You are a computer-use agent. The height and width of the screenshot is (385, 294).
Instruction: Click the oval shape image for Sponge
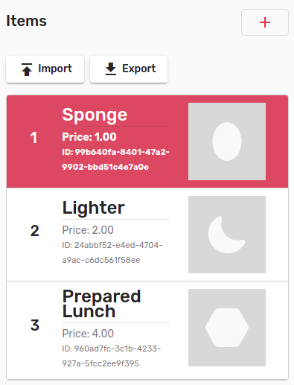click(227, 141)
